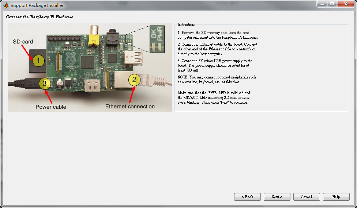This screenshot has width=357, height=208.
Task: Open Help for this step
Action: 336,197
